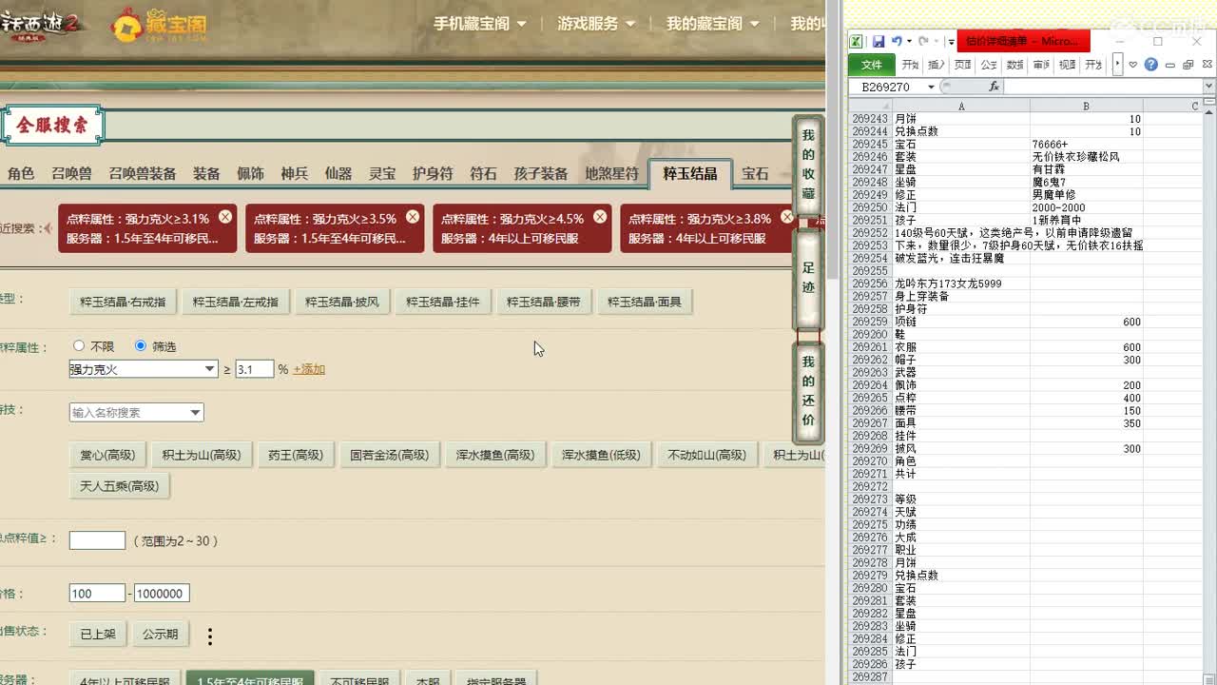Minimize the Excel workbook window icon
1217x685 pixels.
1170,65
